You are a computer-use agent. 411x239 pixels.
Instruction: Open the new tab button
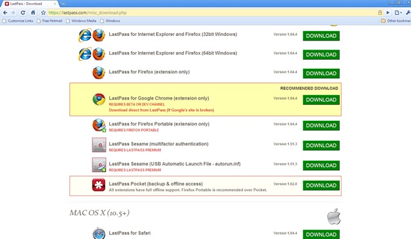coord(63,4)
